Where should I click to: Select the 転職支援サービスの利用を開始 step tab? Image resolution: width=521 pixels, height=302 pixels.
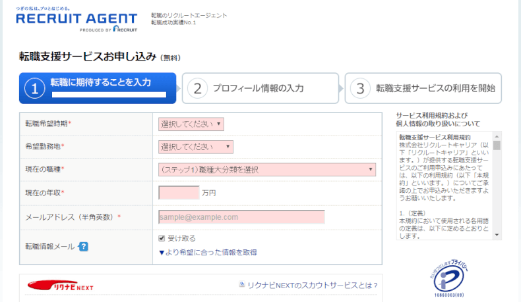423,88
